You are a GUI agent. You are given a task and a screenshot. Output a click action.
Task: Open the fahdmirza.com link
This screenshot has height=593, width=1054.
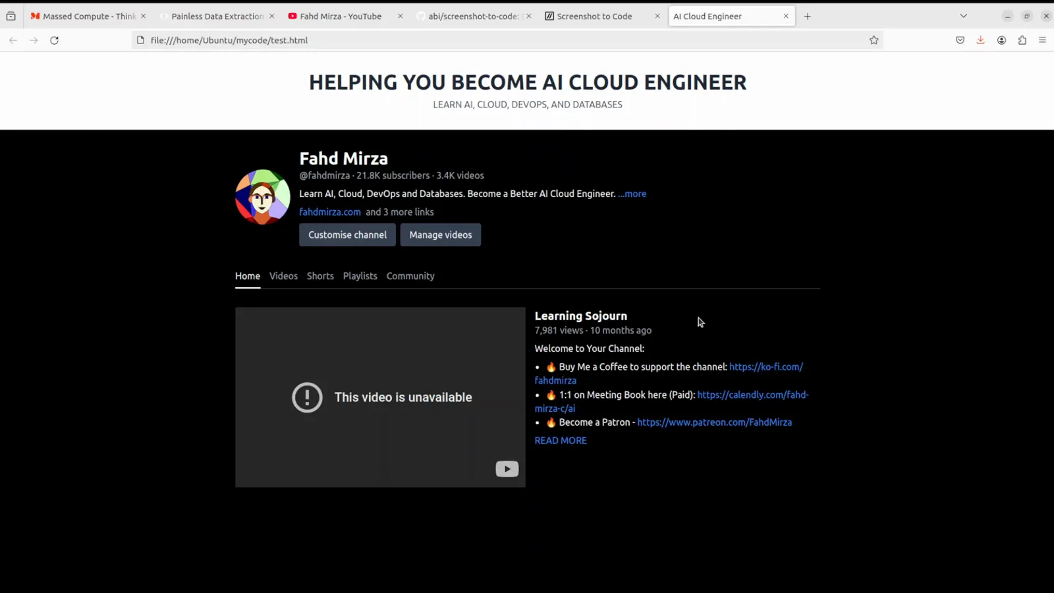pyautogui.click(x=330, y=212)
